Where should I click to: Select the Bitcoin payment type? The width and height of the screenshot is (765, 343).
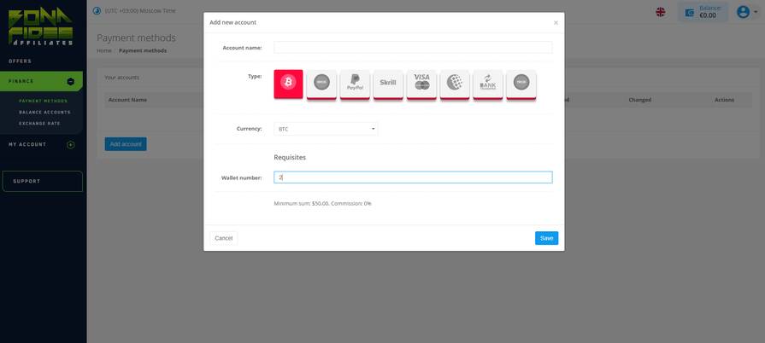(288, 84)
